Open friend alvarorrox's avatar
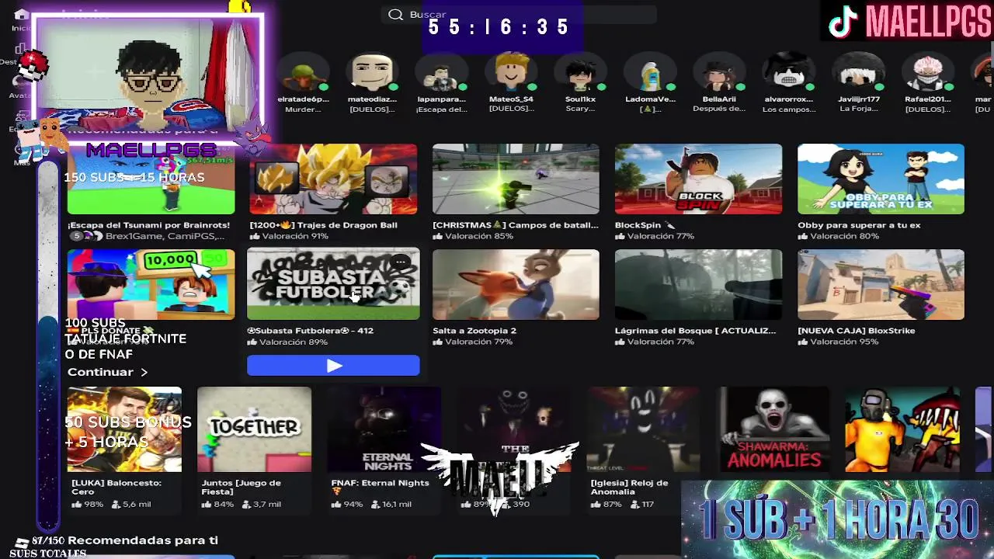This screenshot has width=994, height=559. click(x=789, y=74)
